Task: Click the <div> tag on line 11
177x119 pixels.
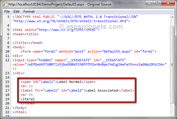Action: point(17,56)
